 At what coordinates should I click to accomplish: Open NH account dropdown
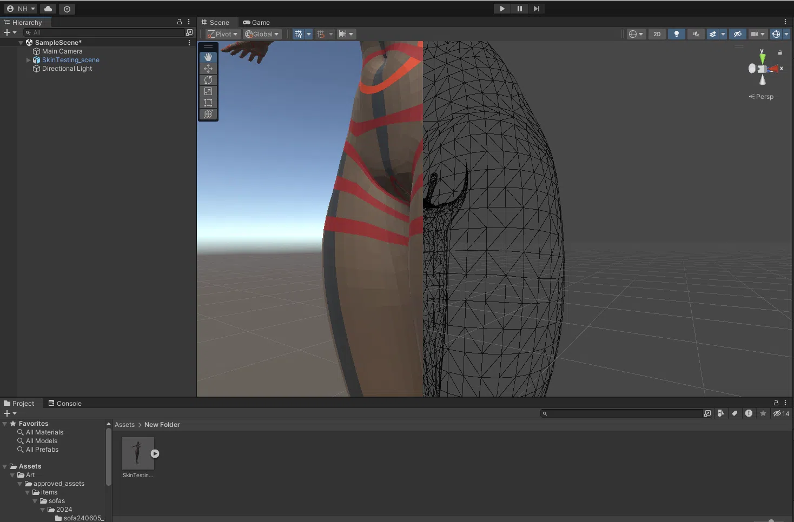[21, 9]
